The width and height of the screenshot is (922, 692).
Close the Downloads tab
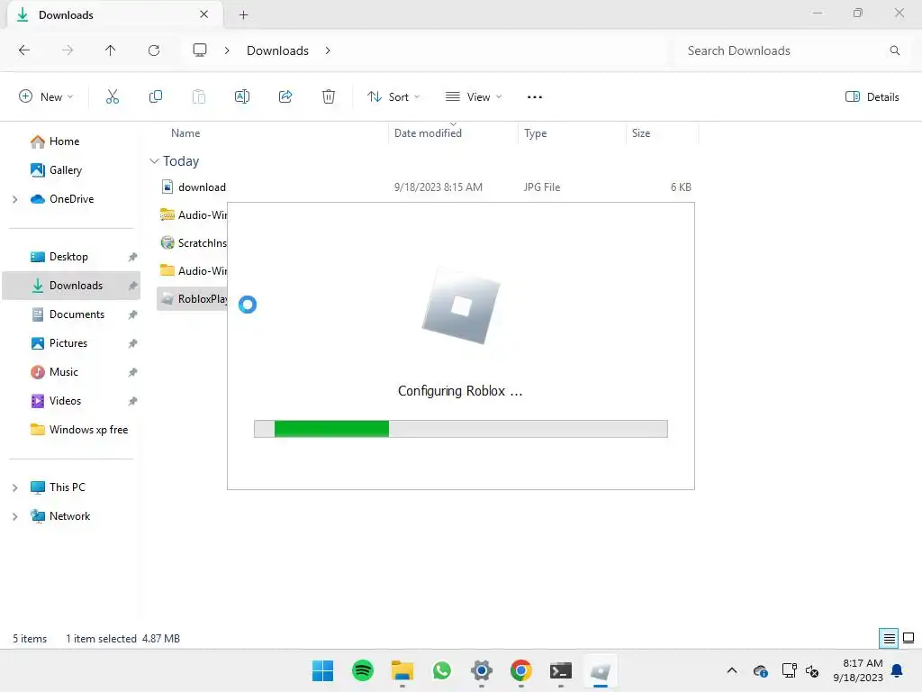point(204,14)
